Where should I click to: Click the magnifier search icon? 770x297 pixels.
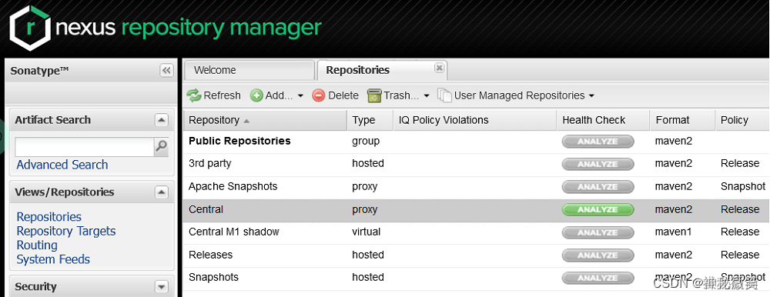pyautogui.click(x=161, y=147)
